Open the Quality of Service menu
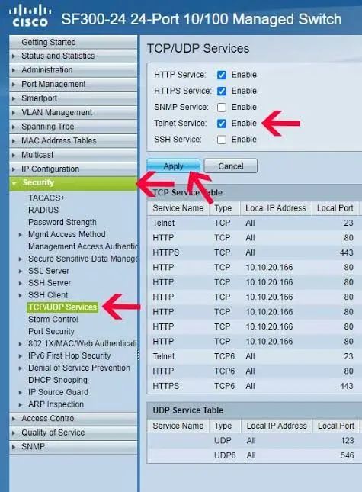The height and width of the screenshot is (492, 362). click(73, 433)
